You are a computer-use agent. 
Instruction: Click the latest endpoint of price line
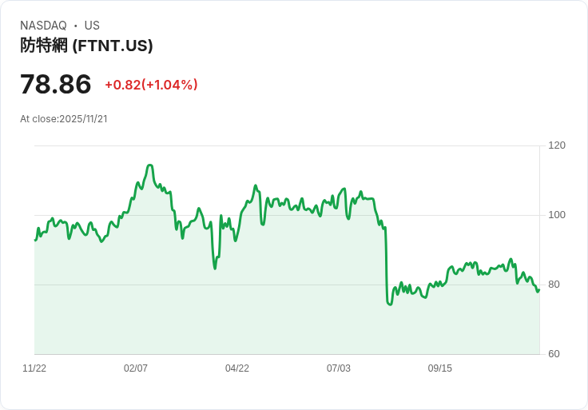pyautogui.click(x=539, y=289)
